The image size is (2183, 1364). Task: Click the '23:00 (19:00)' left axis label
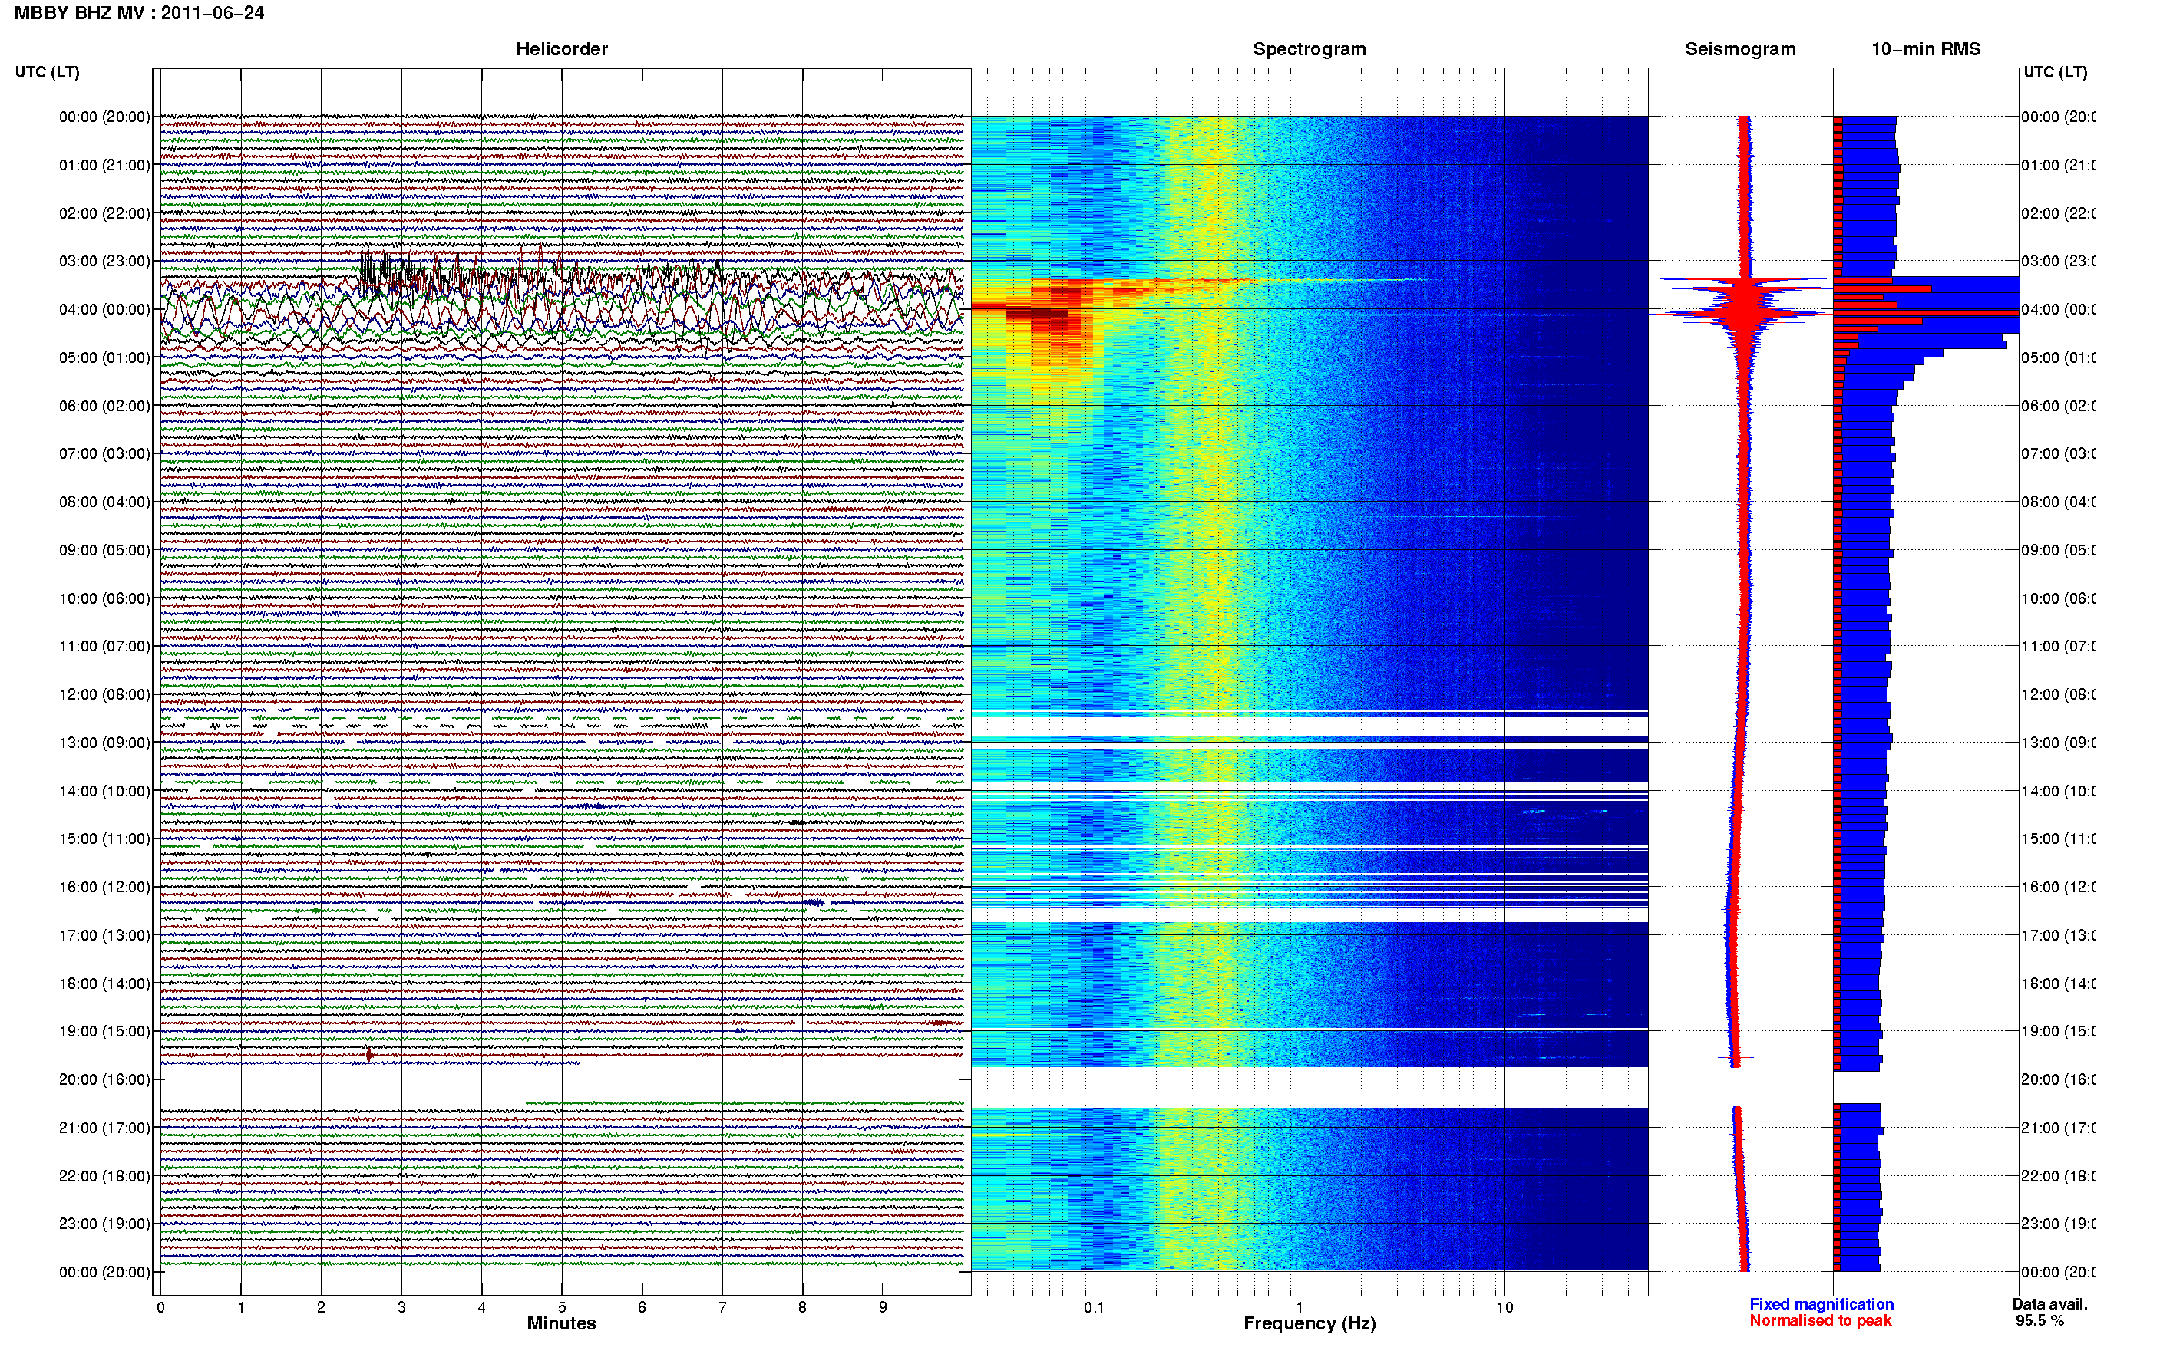[104, 1224]
